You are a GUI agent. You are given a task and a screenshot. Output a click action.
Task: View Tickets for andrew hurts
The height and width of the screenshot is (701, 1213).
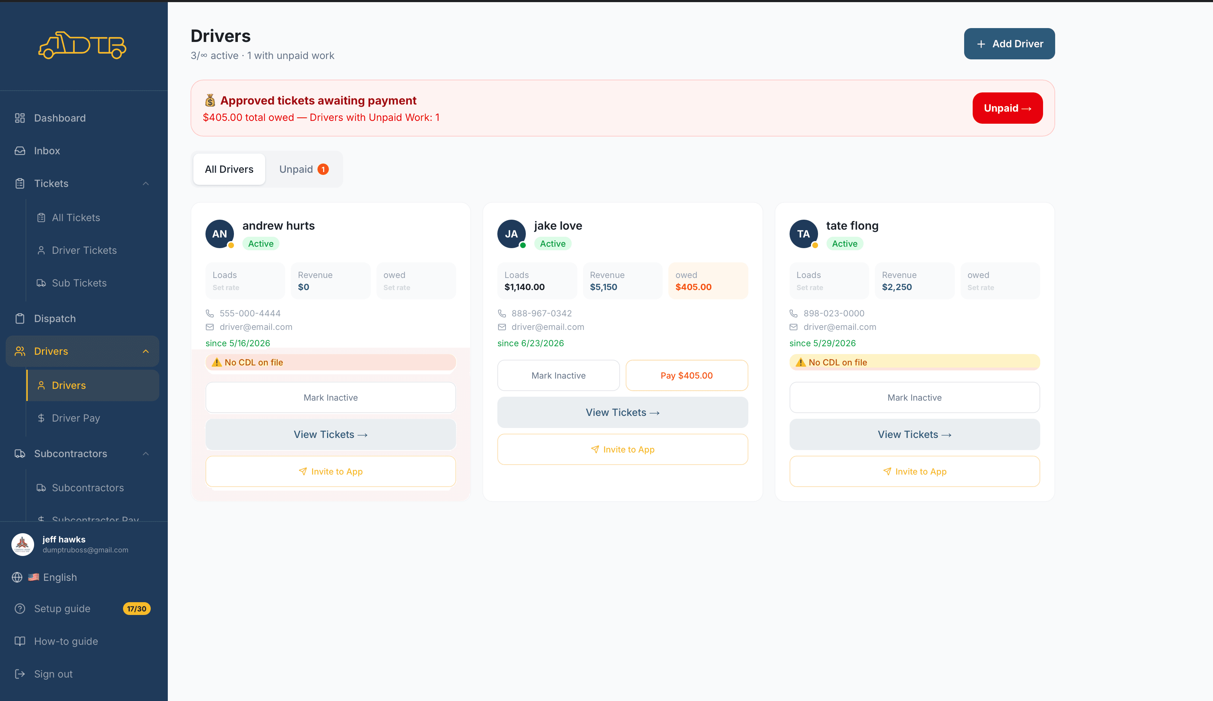(331, 434)
